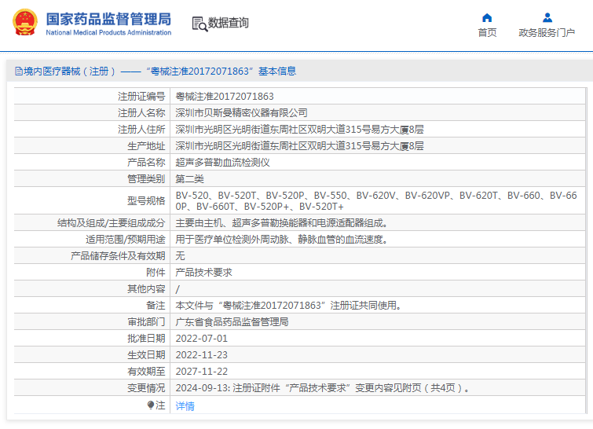The image size is (593, 429).
Task: Click the expiry date 2027-11-22
Action: coord(202,372)
